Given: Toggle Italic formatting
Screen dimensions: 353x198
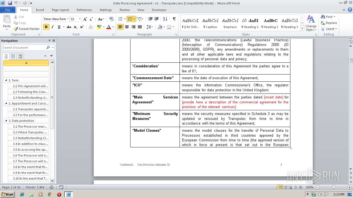Looking at the screenshot, I should 52,27.
